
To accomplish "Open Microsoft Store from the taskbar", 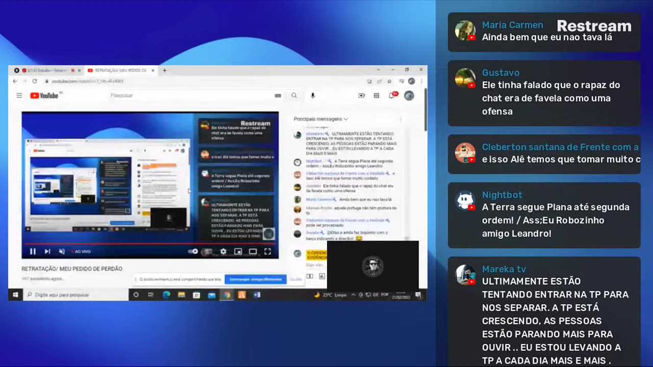I will [196, 295].
